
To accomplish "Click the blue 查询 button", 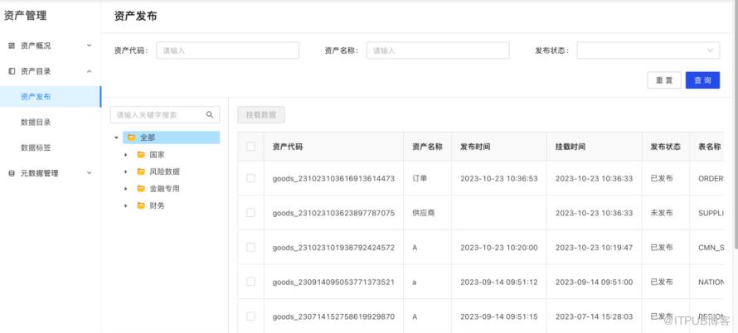I will (x=702, y=80).
